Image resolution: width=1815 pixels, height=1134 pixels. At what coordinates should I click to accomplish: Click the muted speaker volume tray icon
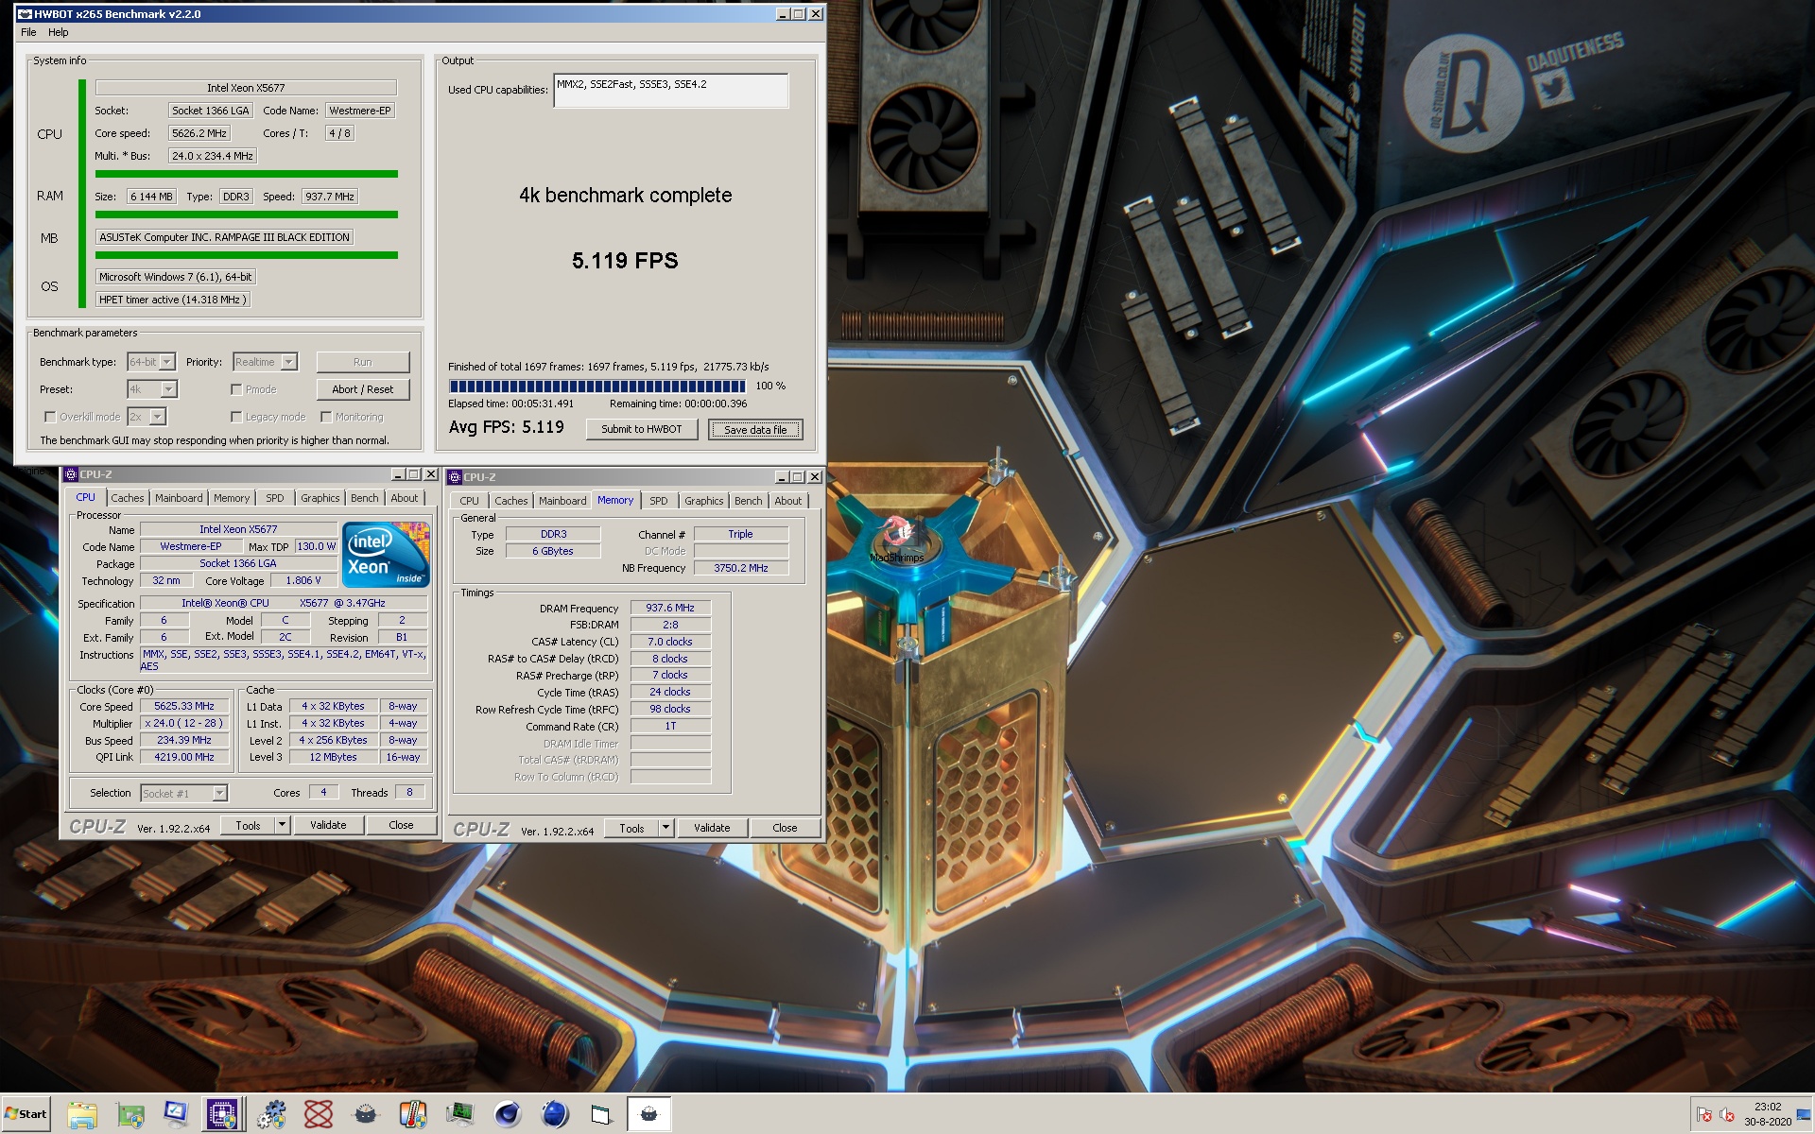1726,1114
